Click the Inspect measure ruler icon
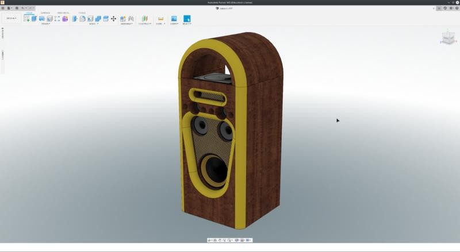 click(160, 19)
